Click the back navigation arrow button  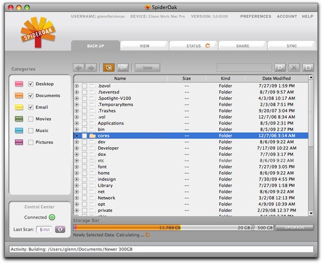tap(79, 68)
